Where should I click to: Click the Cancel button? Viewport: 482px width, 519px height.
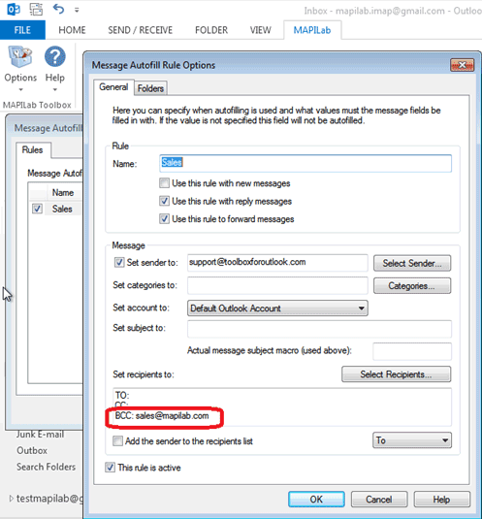coord(379,500)
